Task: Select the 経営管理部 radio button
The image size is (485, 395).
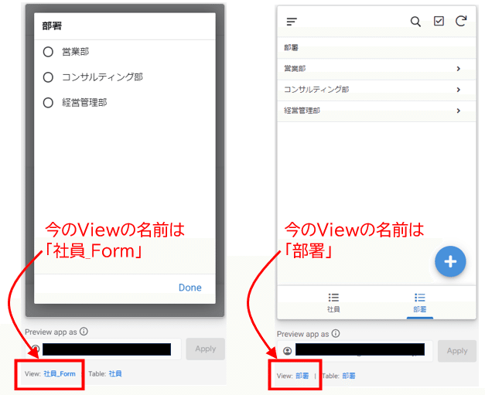Action: [x=48, y=103]
